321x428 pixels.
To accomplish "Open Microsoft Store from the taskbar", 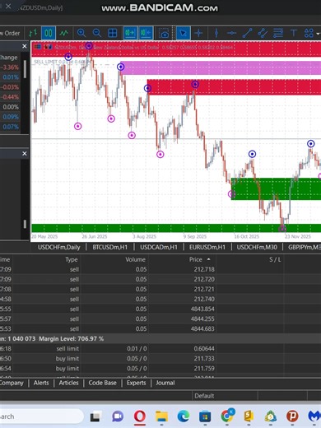I will tap(205, 416).
